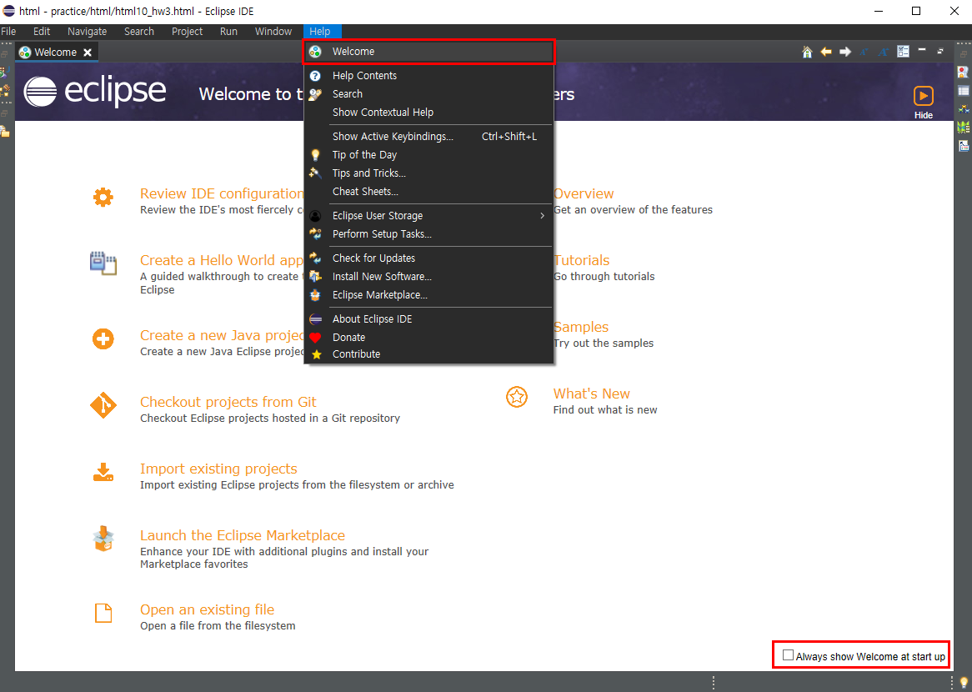The image size is (972, 692).
Task: Open the Search menu in menu bar
Action: click(139, 32)
